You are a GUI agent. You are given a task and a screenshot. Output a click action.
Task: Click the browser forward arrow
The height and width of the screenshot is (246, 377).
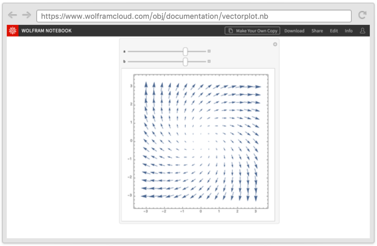click(26, 15)
